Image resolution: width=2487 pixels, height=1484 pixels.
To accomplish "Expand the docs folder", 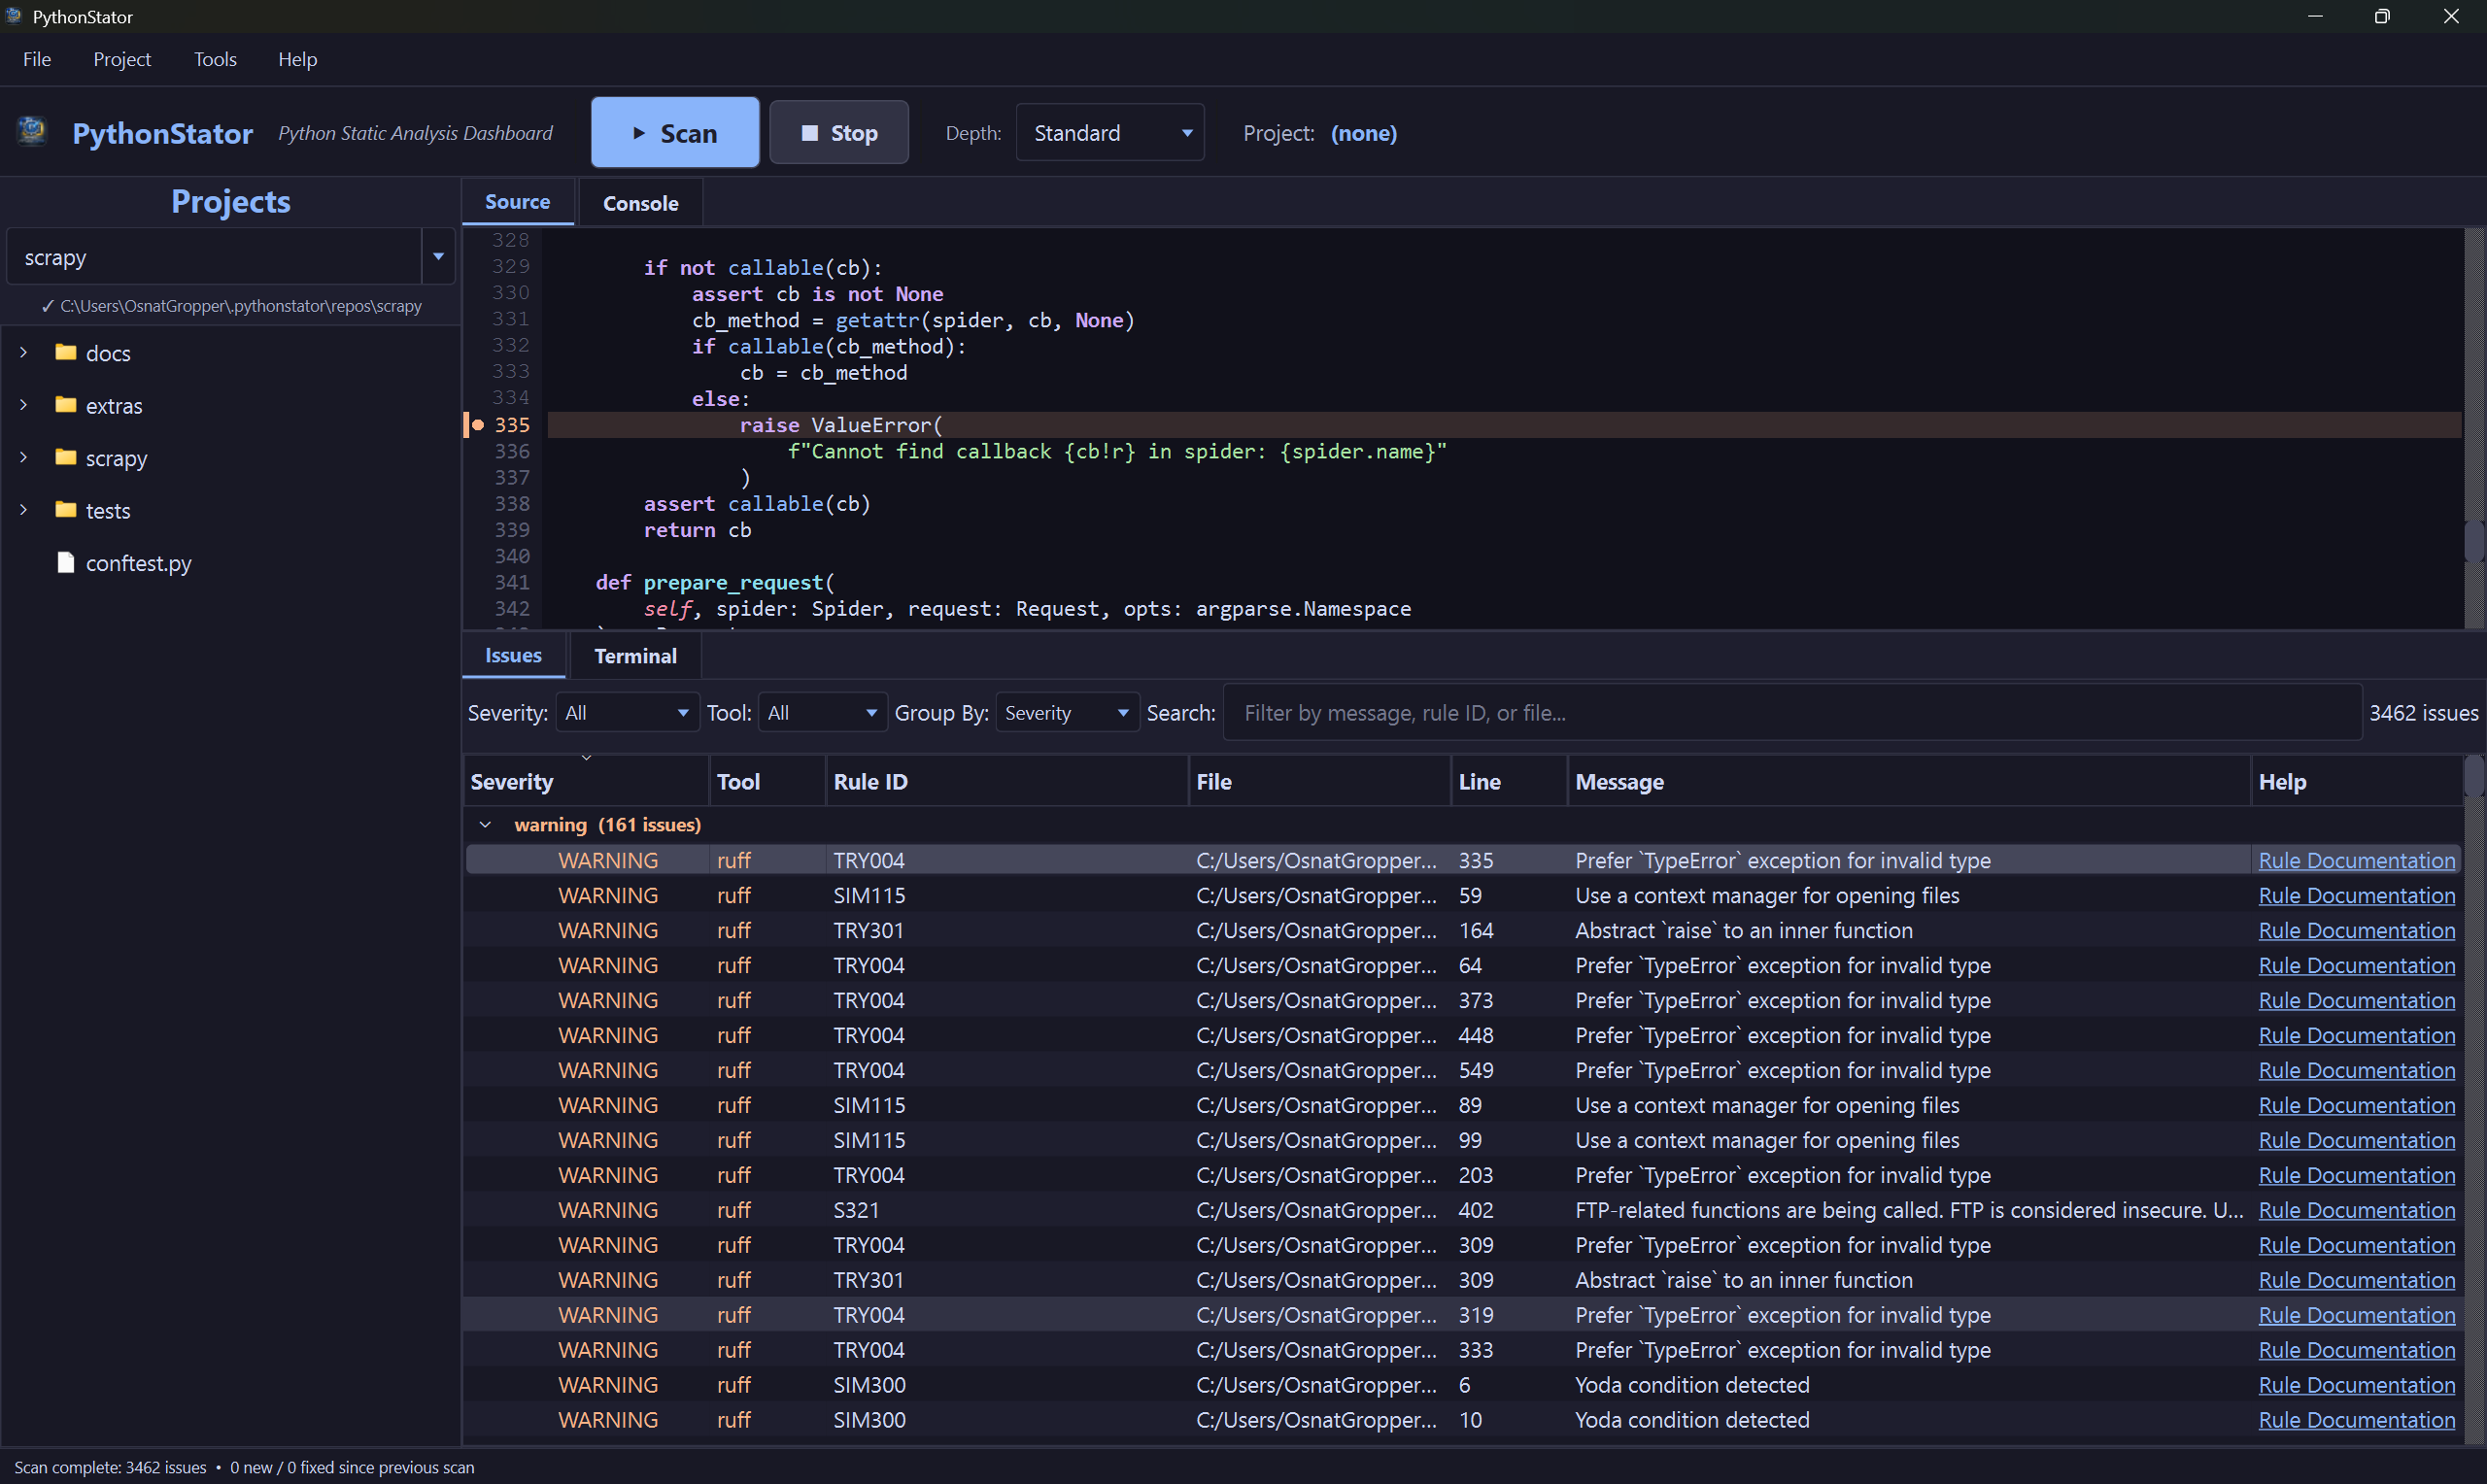I will pyautogui.click(x=24, y=352).
